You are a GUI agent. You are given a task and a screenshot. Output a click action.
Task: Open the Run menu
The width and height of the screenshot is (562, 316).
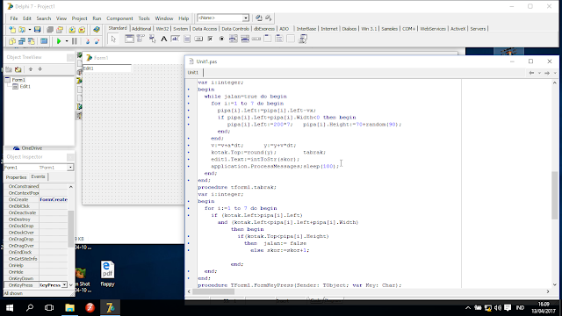[97, 18]
